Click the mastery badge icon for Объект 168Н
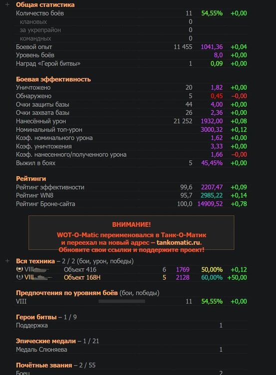 pos(19,277)
